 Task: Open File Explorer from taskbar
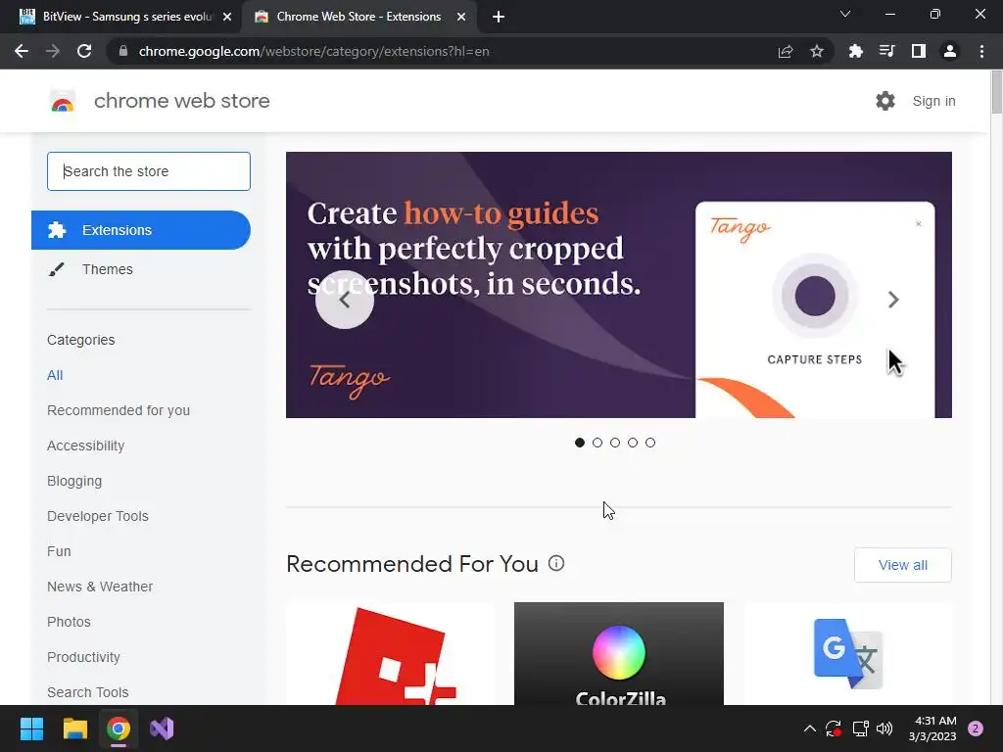click(74, 728)
